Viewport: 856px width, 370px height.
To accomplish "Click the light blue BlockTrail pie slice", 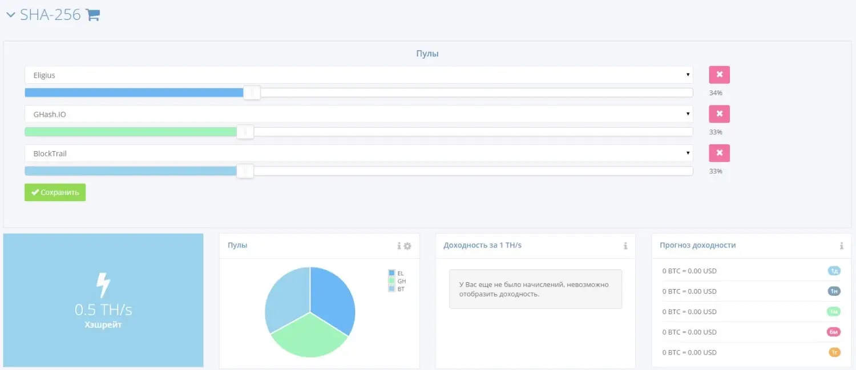I will [286, 299].
